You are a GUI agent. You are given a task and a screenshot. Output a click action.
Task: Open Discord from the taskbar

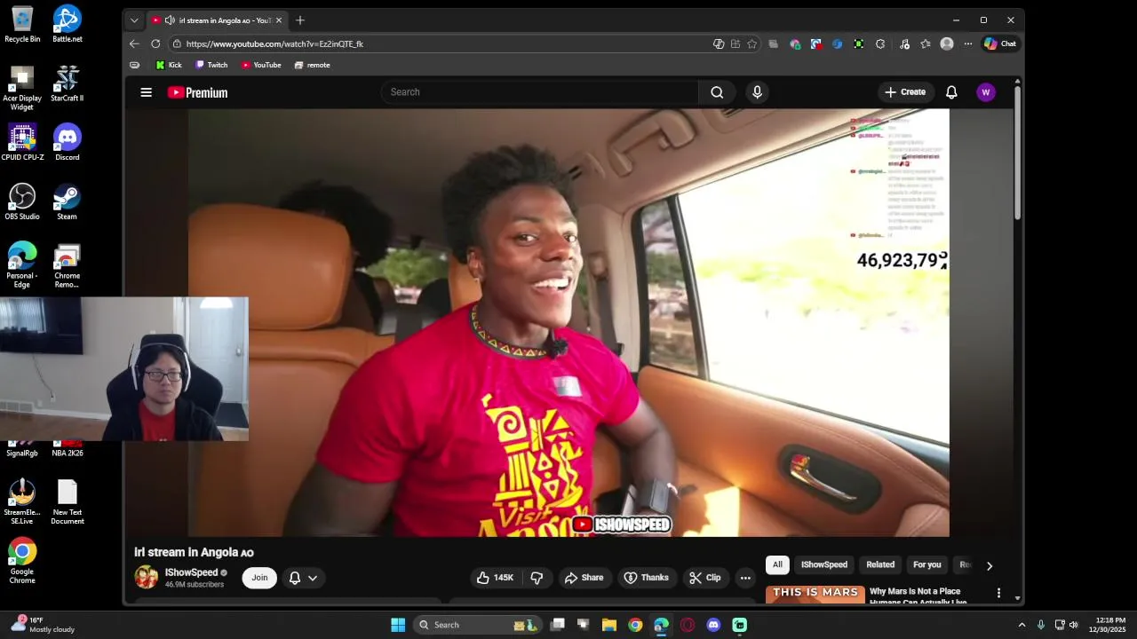pos(713,625)
